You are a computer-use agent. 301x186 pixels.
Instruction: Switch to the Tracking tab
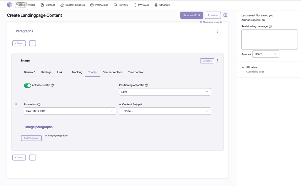[77, 72]
